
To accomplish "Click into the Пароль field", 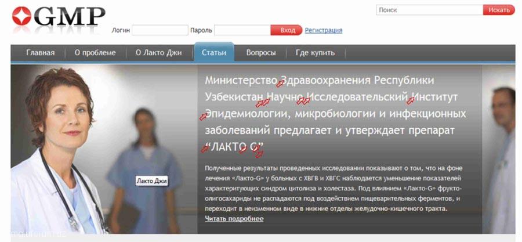I will coord(242,30).
